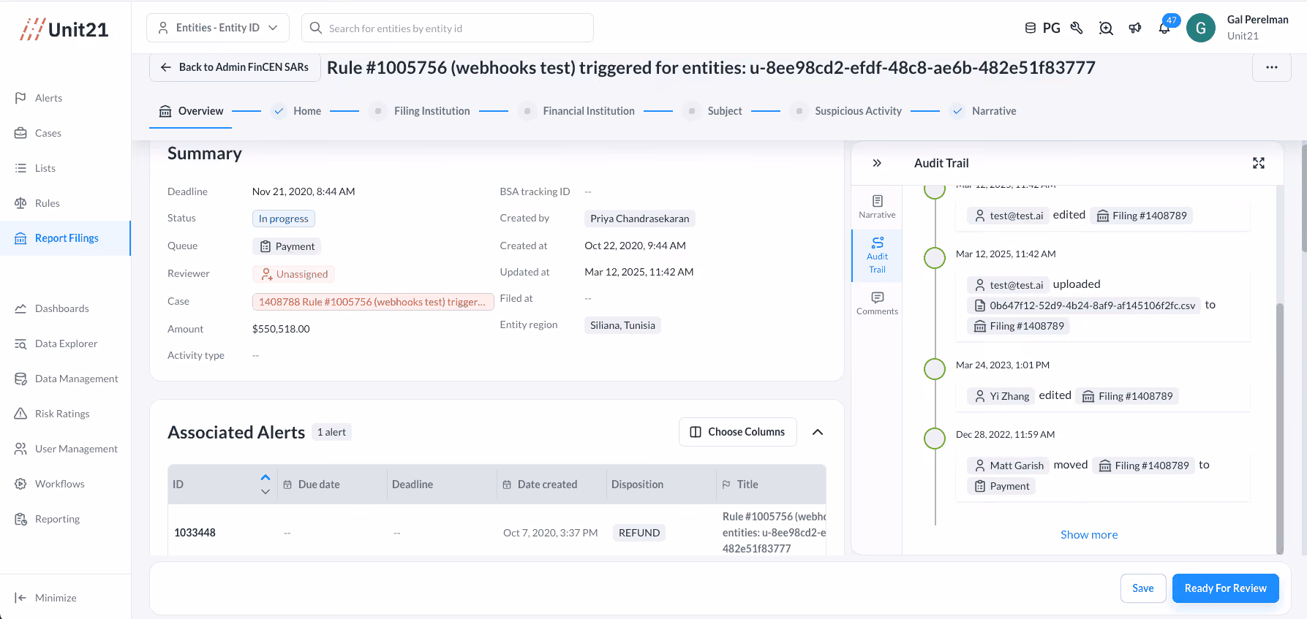
Task: Open the Entities - Entity ID dropdown
Action: [x=218, y=28]
